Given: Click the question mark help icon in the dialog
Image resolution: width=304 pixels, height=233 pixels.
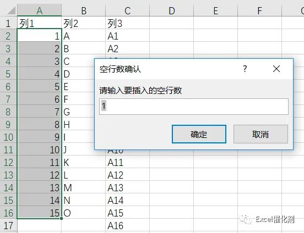Looking at the screenshot, I should (x=245, y=69).
